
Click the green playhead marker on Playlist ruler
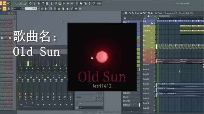pos(158,19)
